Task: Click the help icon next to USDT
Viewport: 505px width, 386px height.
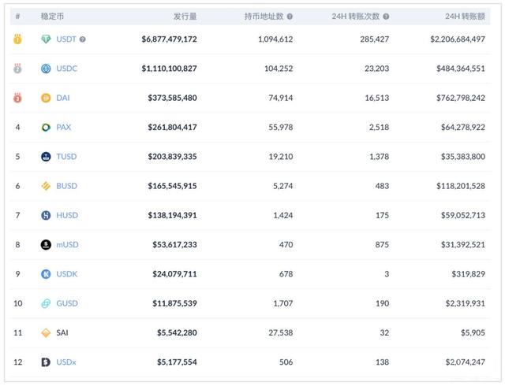Action: [82, 39]
